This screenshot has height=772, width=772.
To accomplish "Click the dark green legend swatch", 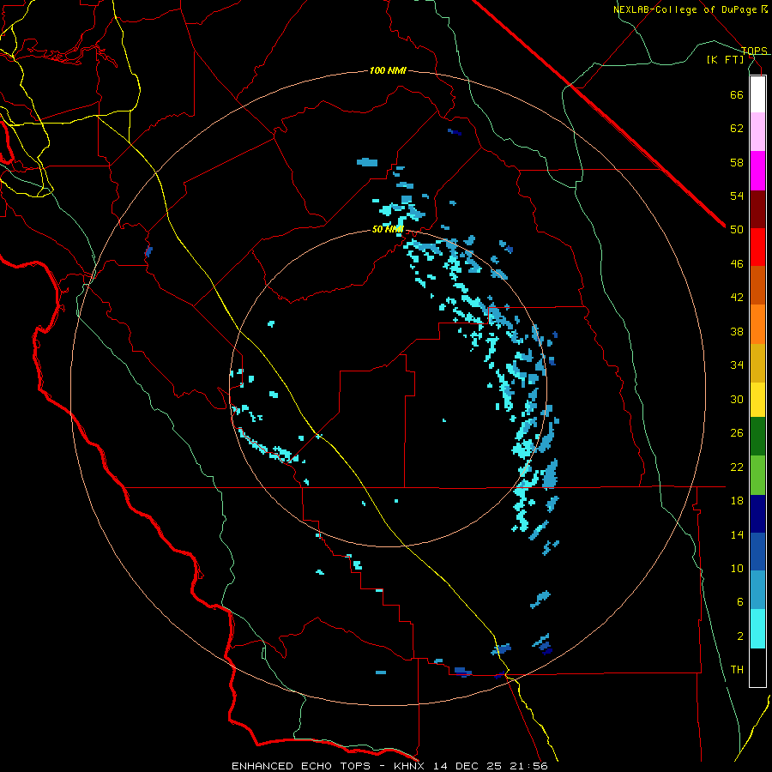I will [757, 437].
